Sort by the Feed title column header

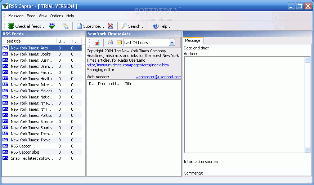(x=29, y=41)
